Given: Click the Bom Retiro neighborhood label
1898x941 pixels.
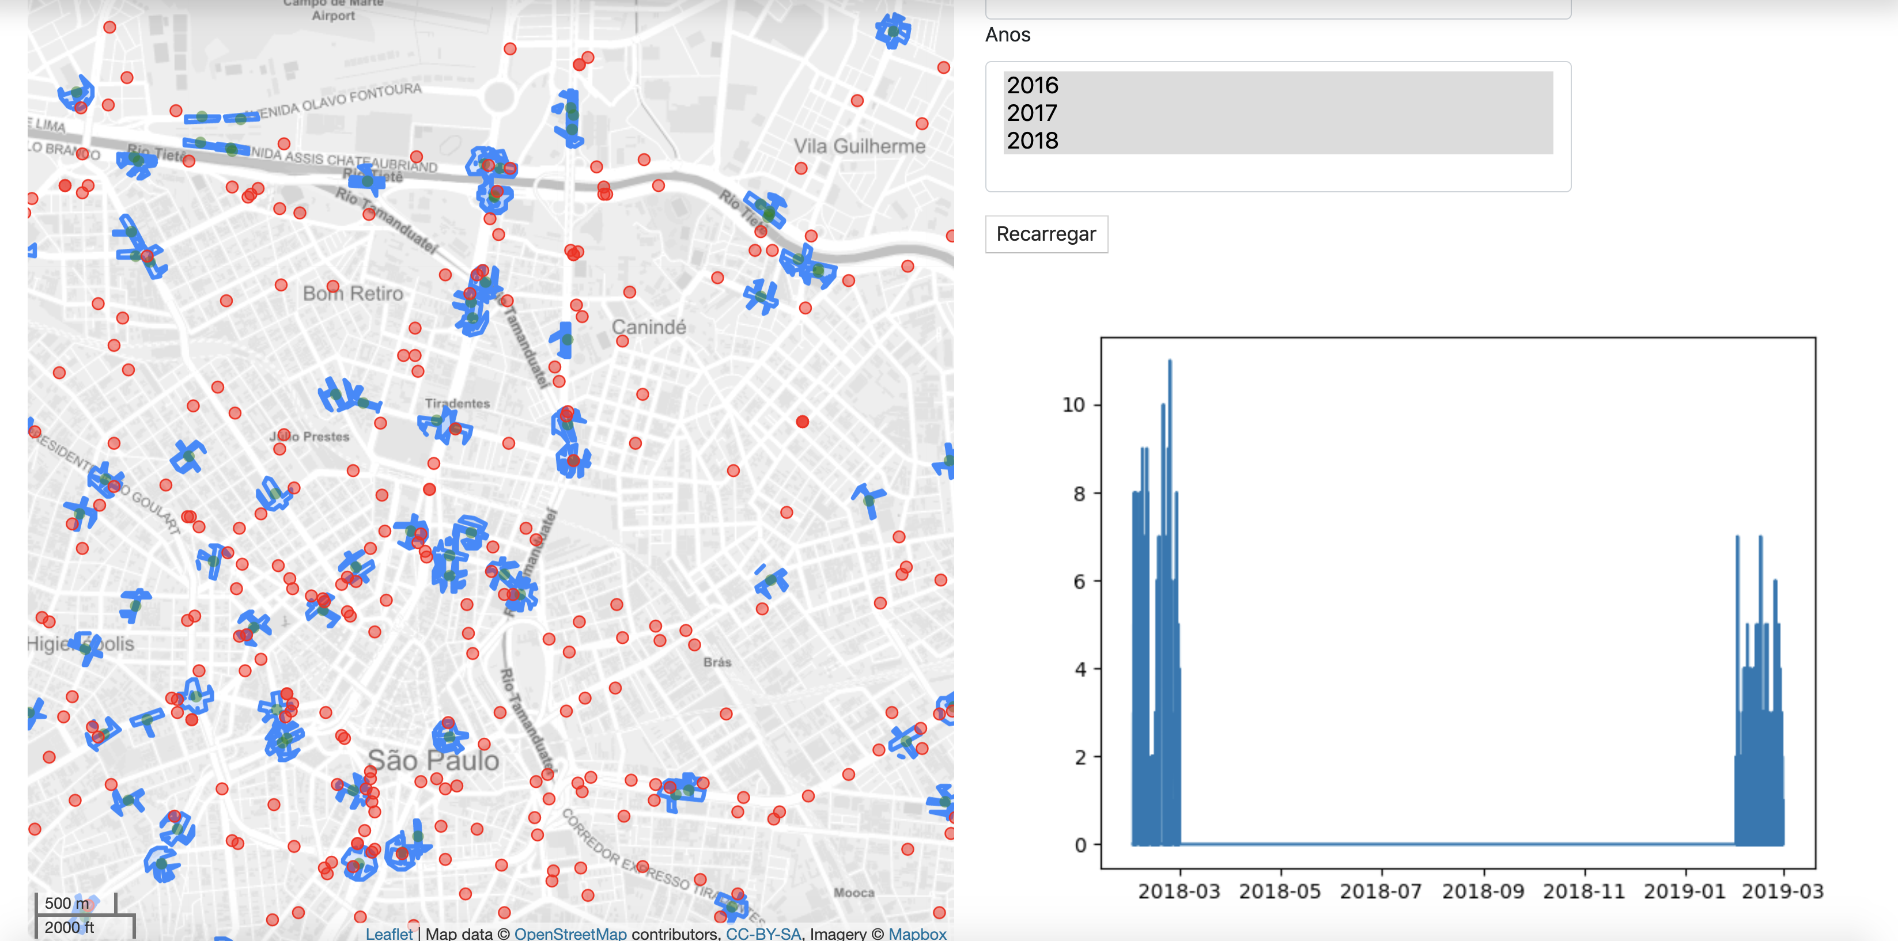Looking at the screenshot, I should [353, 294].
